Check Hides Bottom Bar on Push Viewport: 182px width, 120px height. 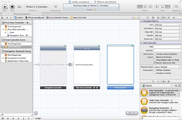point(154,60)
